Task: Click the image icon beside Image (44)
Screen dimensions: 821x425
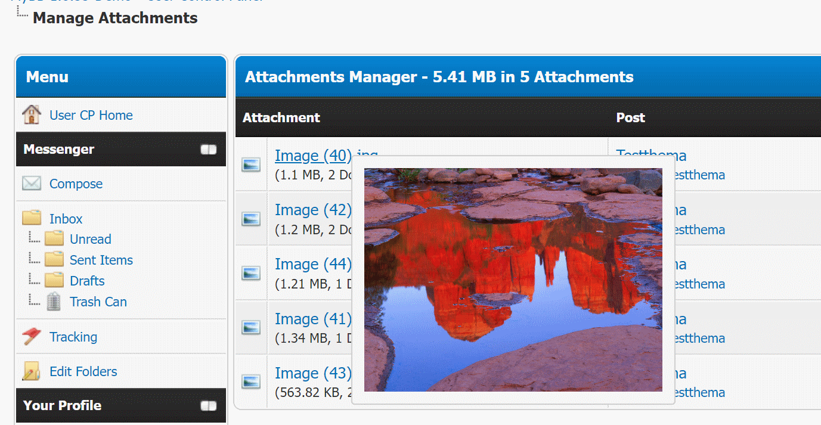Action: point(251,274)
